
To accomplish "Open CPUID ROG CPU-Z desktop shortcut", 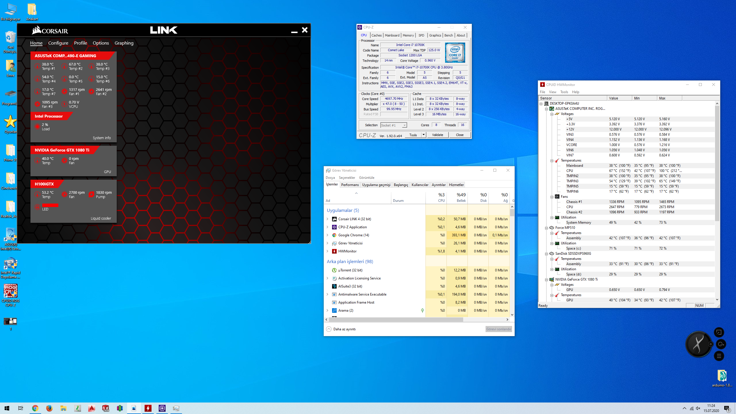I will pos(11,295).
